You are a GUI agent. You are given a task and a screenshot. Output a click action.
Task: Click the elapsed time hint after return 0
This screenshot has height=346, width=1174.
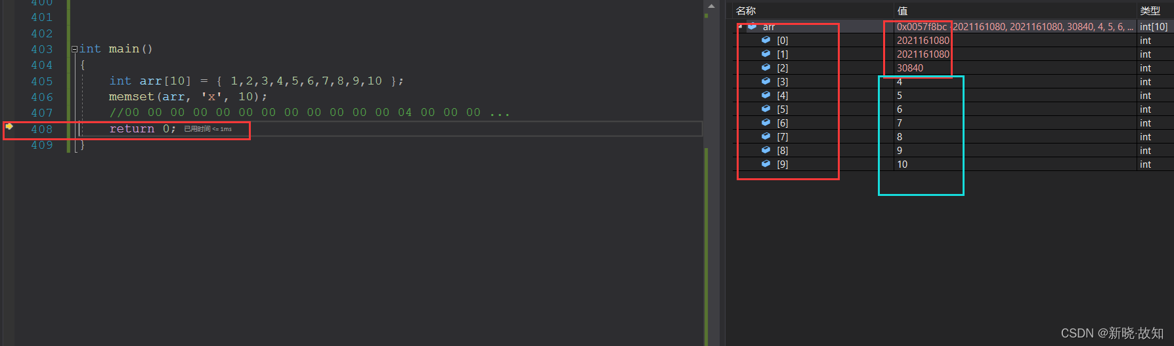tap(207, 129)
